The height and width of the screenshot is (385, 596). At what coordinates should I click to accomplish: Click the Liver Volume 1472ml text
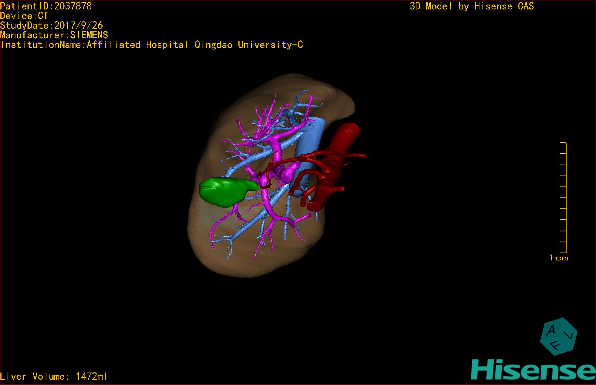point(54,376)
